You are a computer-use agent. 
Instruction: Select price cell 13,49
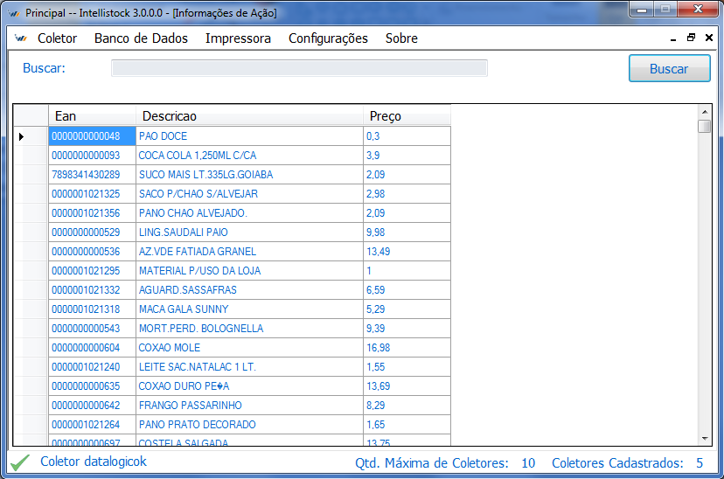[x=407, y=252]
